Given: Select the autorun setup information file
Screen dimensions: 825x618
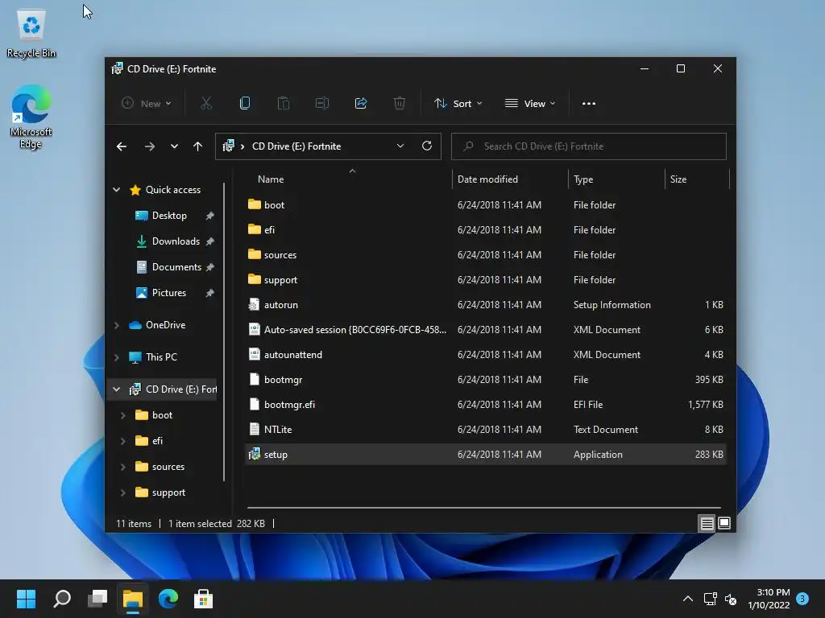Looking at the screenshot, I should (486, 305).
